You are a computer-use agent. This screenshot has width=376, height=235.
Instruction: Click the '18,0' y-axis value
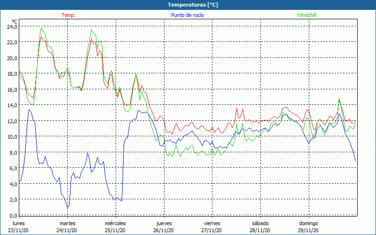(x=12, y=74)
